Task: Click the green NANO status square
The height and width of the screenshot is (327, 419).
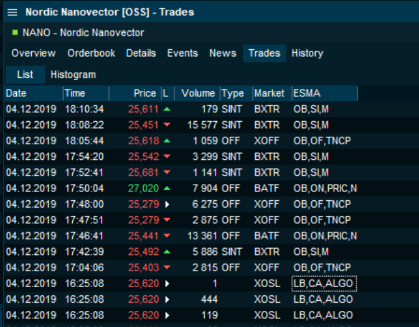Action: [15, 32]
